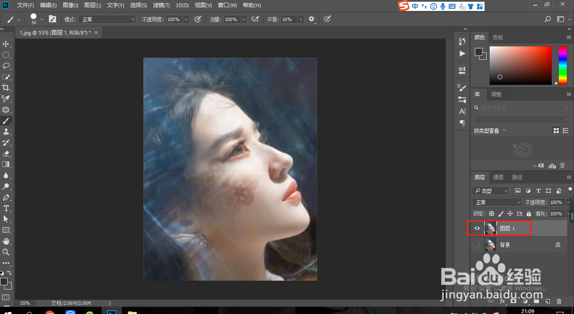Image resolution: width=574 pixels, height=314 pixels.
Task: Pick a color in the color field
Action: [x=520, y=65]
